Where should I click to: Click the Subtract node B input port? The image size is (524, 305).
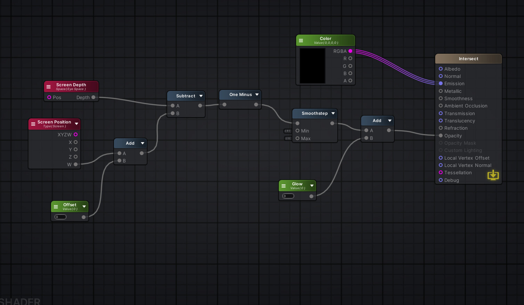point(172,113)
